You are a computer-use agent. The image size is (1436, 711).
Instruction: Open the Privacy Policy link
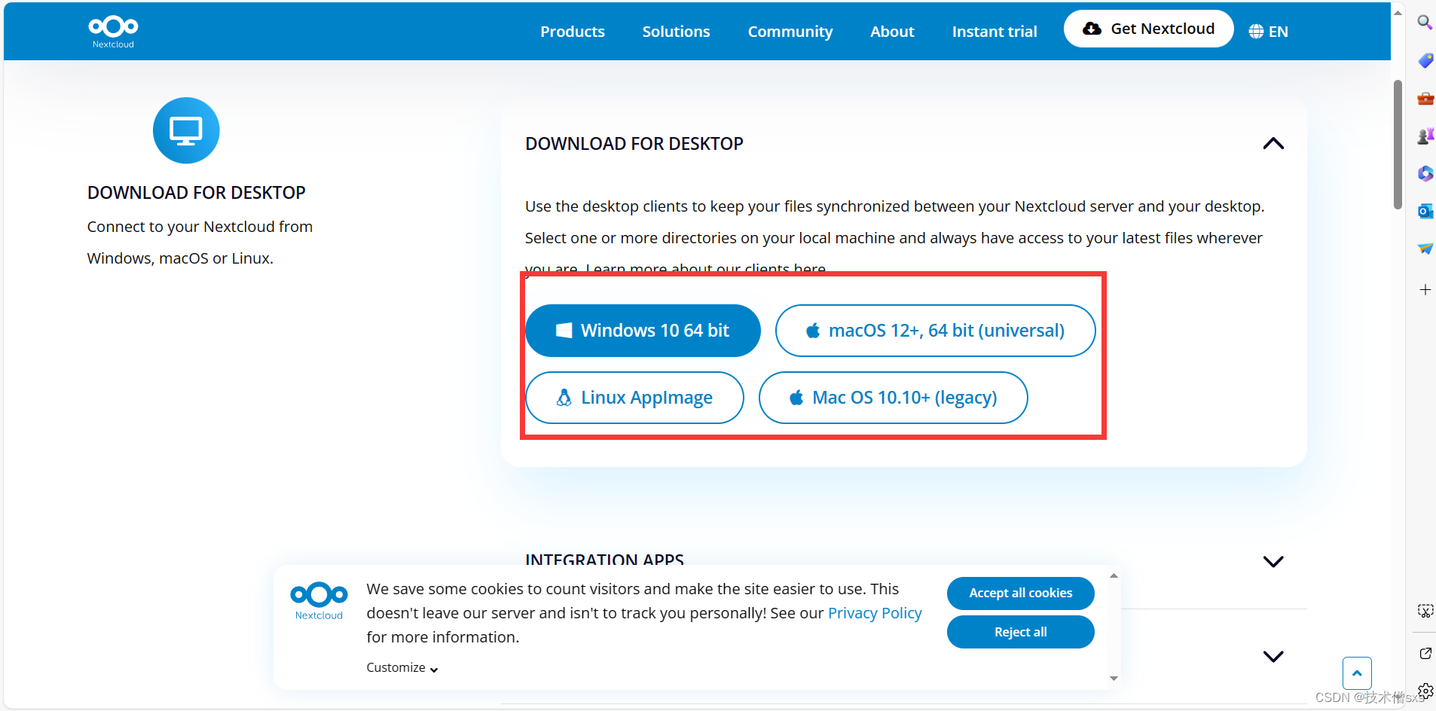pyautogui.click(x=875, y=613)
